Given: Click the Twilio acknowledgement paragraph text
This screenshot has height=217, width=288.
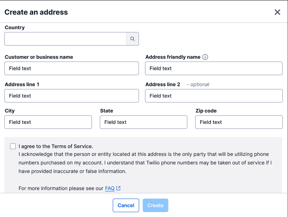Looking at the screenshot, I should point(144,163).
